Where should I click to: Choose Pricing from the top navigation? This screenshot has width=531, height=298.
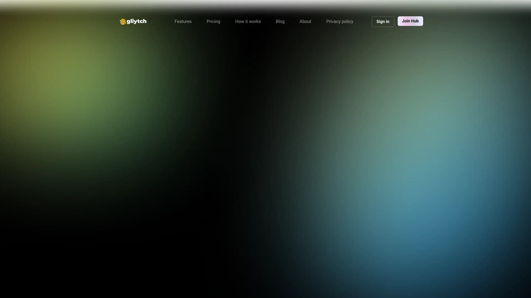pyautogui.click(x=213, y=22)
